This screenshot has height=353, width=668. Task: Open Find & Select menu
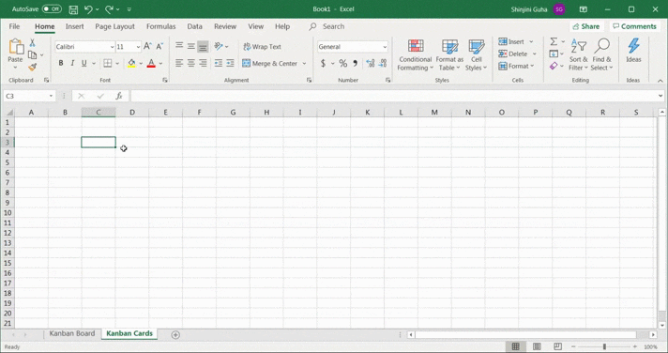coord(601,54)
